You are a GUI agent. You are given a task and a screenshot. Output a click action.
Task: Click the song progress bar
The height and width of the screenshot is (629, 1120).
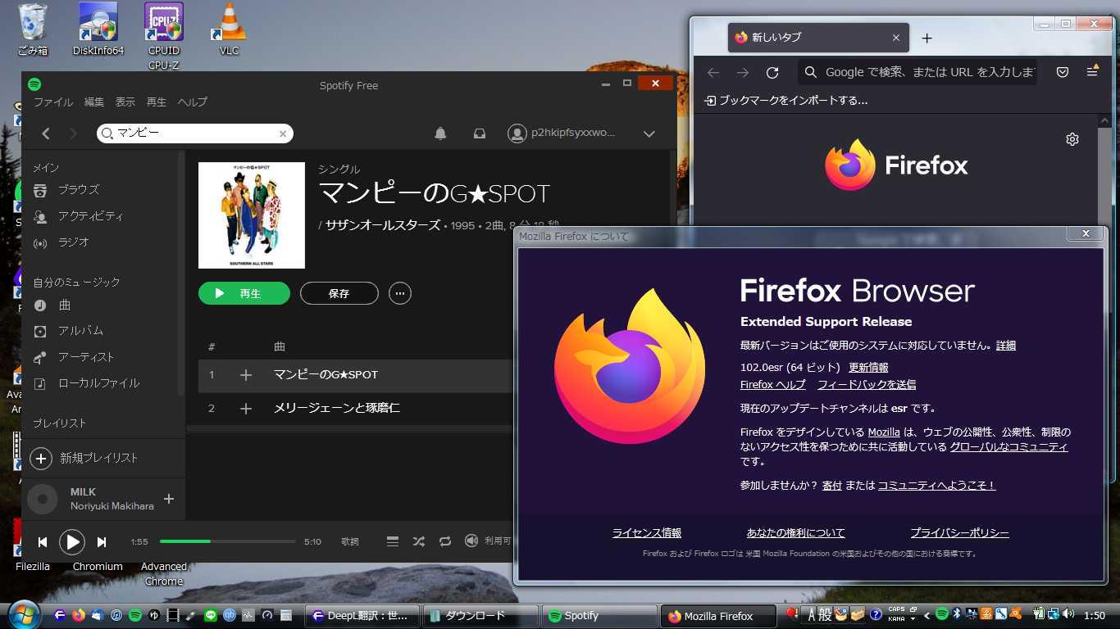coord(228,541)
